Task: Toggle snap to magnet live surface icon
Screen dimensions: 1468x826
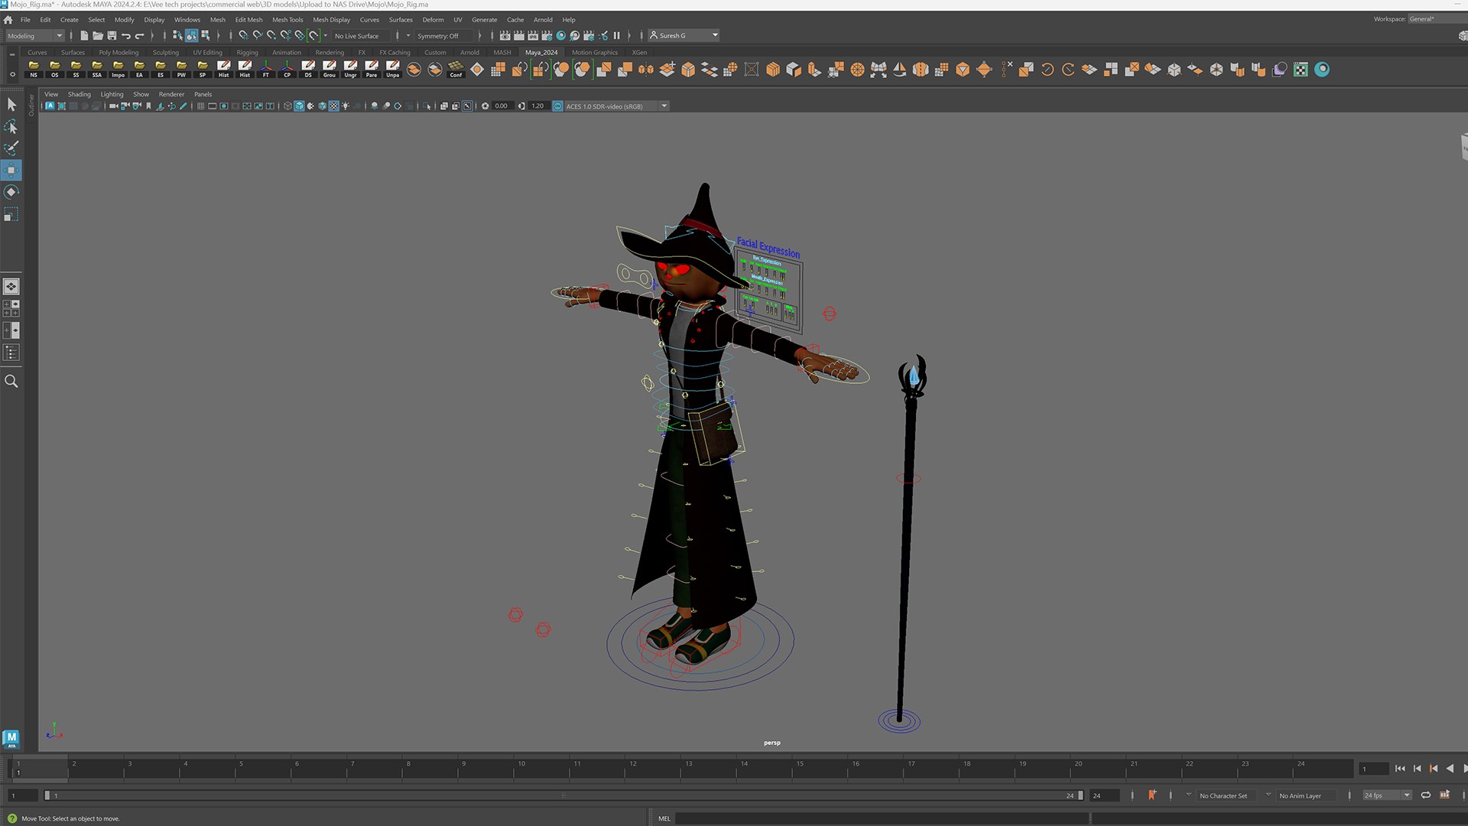Action: click(314, 36)
